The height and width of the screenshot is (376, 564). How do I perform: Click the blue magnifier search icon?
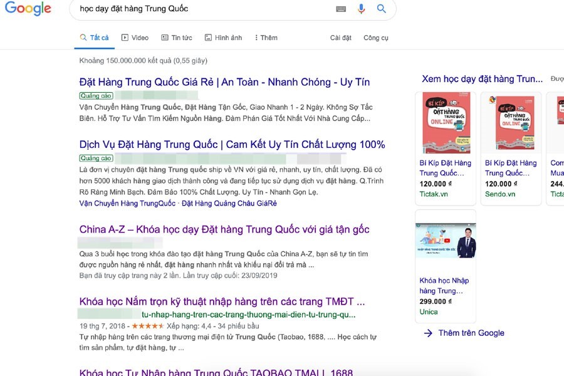tap(380, 9)
